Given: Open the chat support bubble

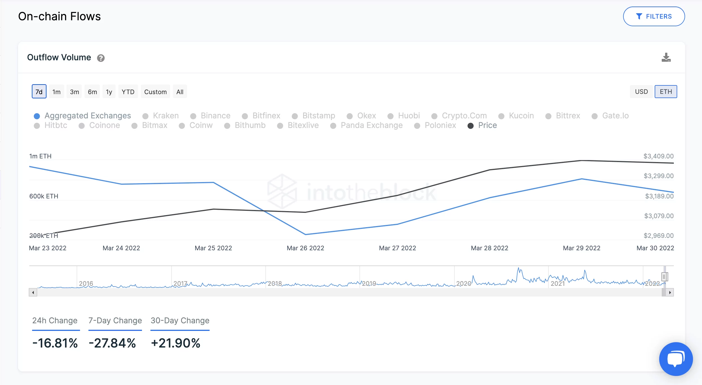Looking at the screenshot, I should (676, 359).
